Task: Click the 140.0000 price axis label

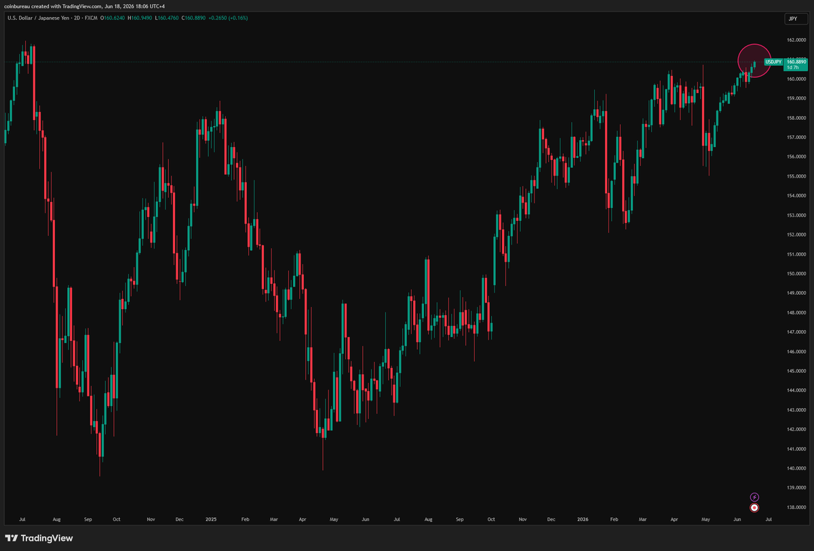Action: pos(795,468)
